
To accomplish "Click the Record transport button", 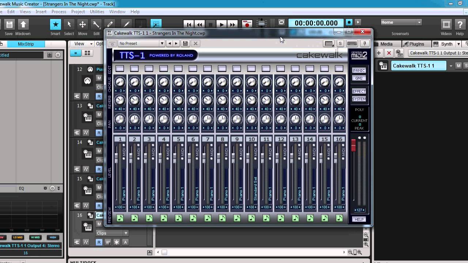I will point(247,24).
